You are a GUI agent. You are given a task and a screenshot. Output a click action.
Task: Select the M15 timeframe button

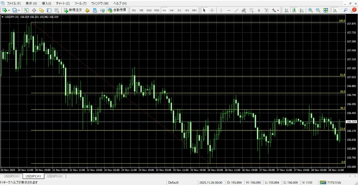(x=149, y=10)
